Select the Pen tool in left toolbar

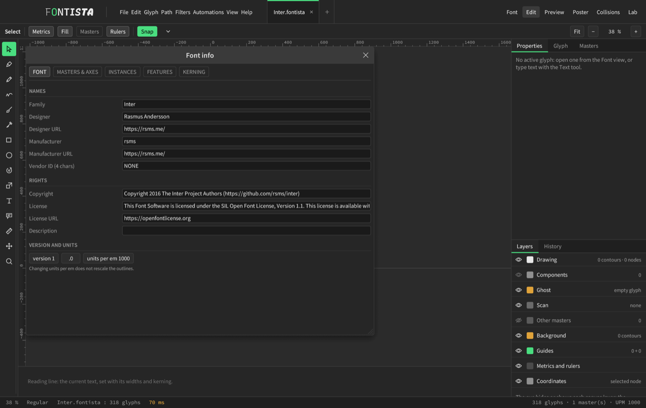[x=9, y=64]
